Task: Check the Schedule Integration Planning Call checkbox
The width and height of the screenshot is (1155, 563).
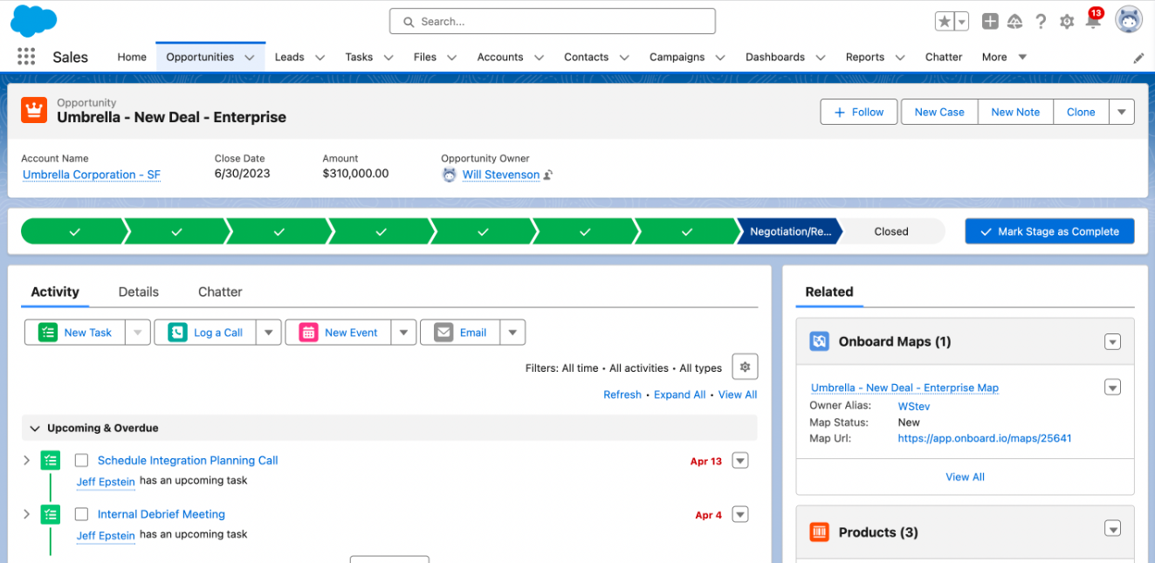Action: coord(82,460)
